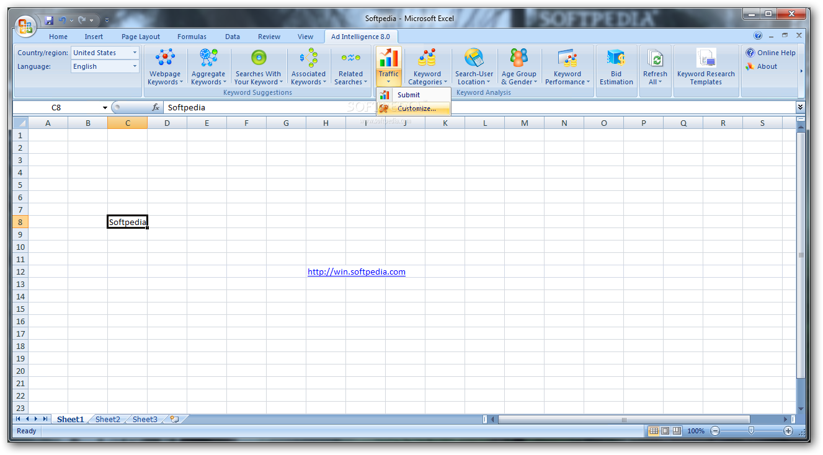Switch to Normal view in status bar
The image size is (823, 455).
[x=654, y=431]
